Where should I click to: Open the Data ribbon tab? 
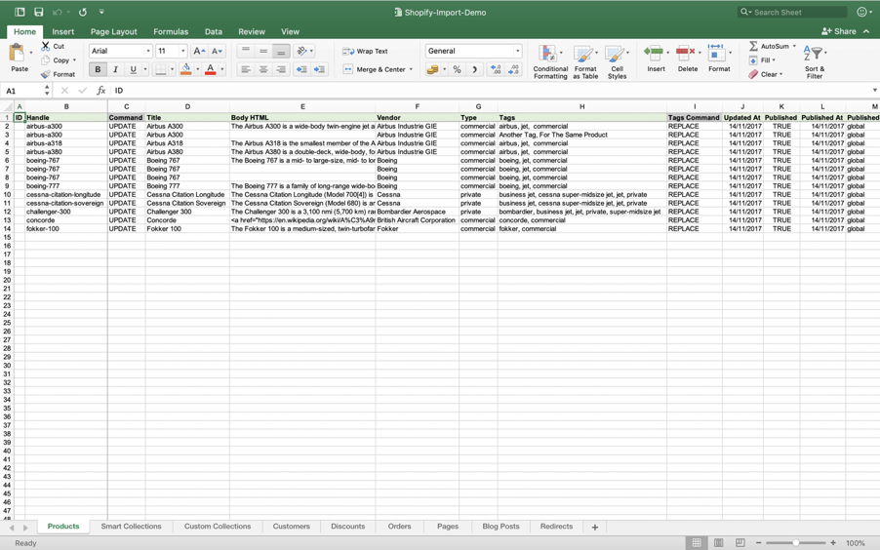click(214, 32)
